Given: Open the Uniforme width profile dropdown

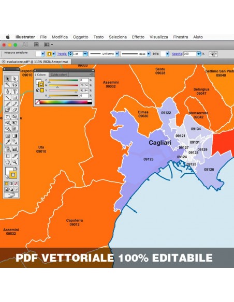Looking at the screenshot, I should coord(117,54).
